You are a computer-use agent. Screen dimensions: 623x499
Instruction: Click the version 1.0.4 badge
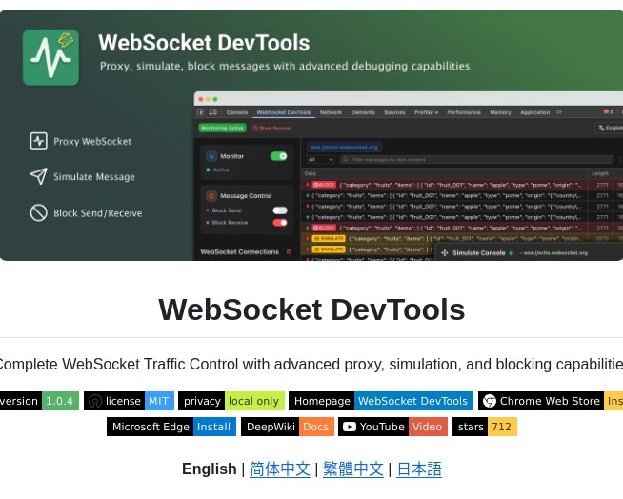[39, 401]
